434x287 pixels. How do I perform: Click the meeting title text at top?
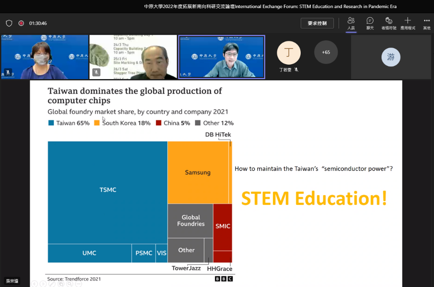click(270, 6)
